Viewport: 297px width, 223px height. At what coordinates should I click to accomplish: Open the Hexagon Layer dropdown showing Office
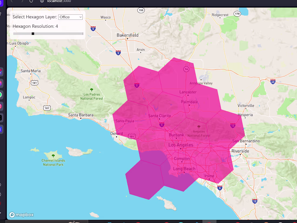[x=70, y=17]
